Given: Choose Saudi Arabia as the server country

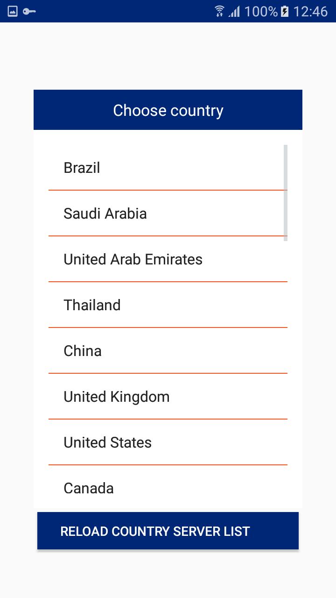Looking at the screenshot, I should pos(168,214).
